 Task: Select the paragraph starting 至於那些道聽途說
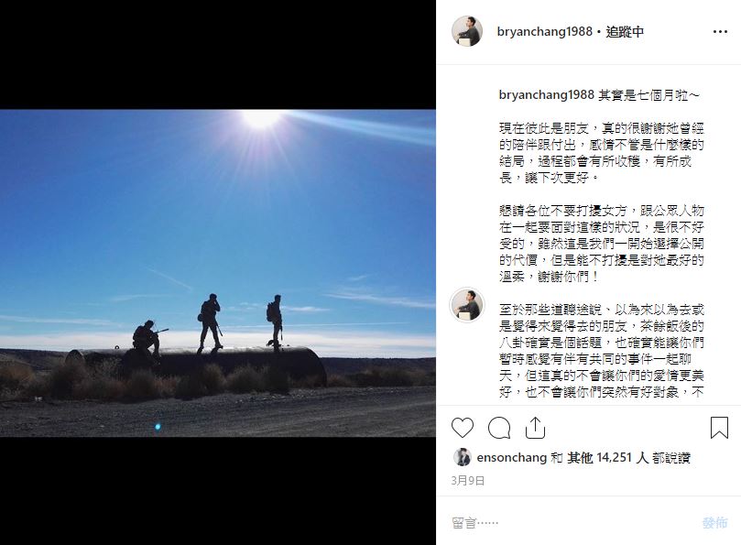[x=601, y=351]
